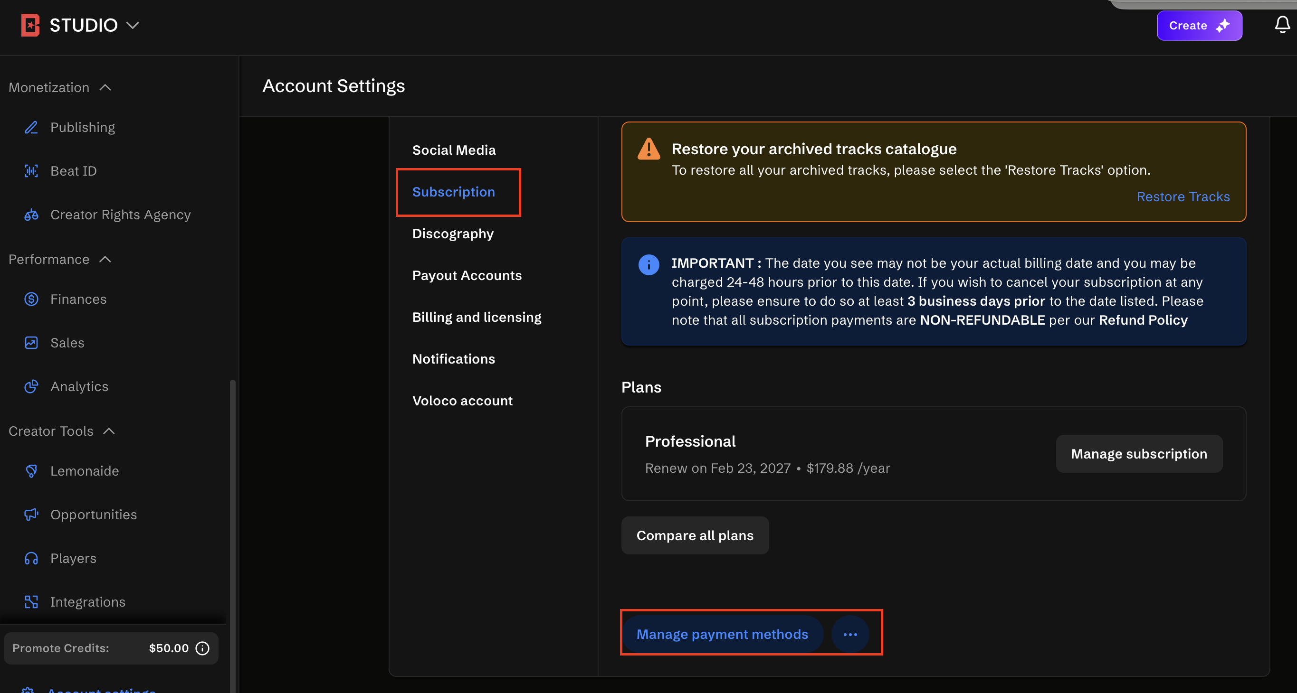
Task: Collapse the Performance section
Action: click(105, 260)
